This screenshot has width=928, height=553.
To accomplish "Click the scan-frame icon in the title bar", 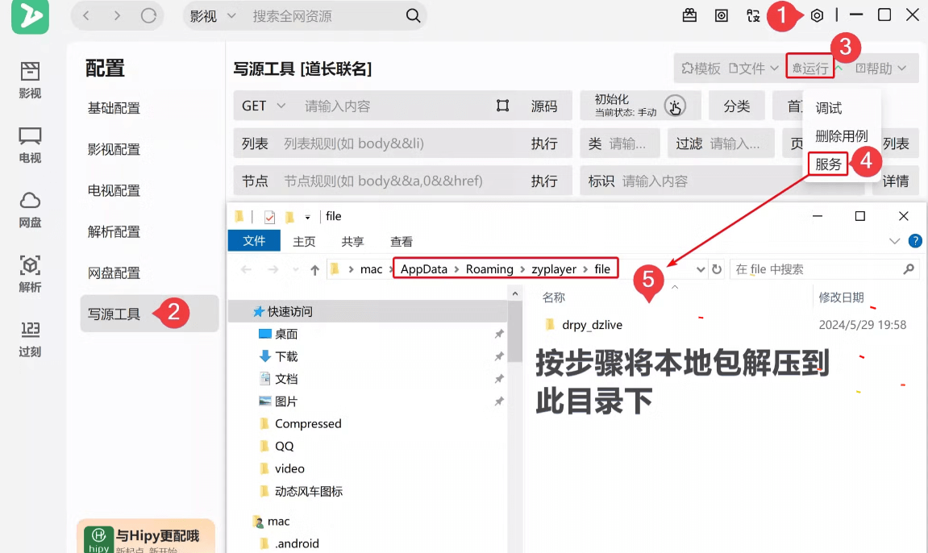I will click(x=753, y=15).
